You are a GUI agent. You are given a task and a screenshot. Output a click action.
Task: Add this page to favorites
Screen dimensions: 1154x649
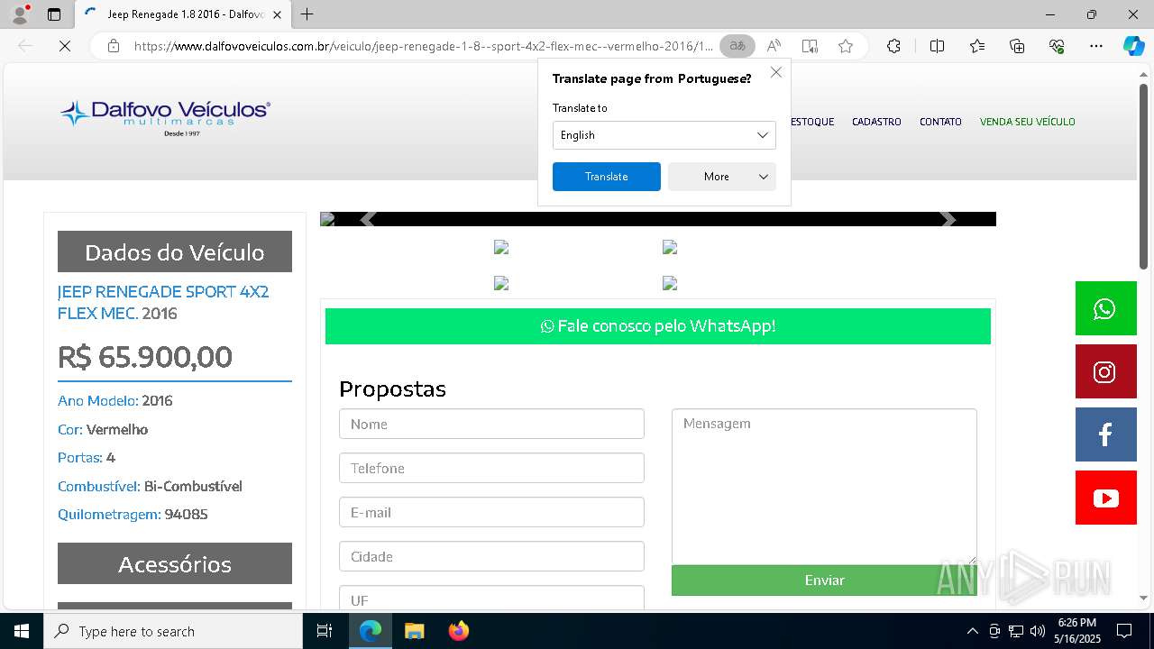846,46
